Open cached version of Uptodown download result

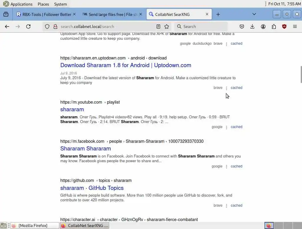point(237,88)
